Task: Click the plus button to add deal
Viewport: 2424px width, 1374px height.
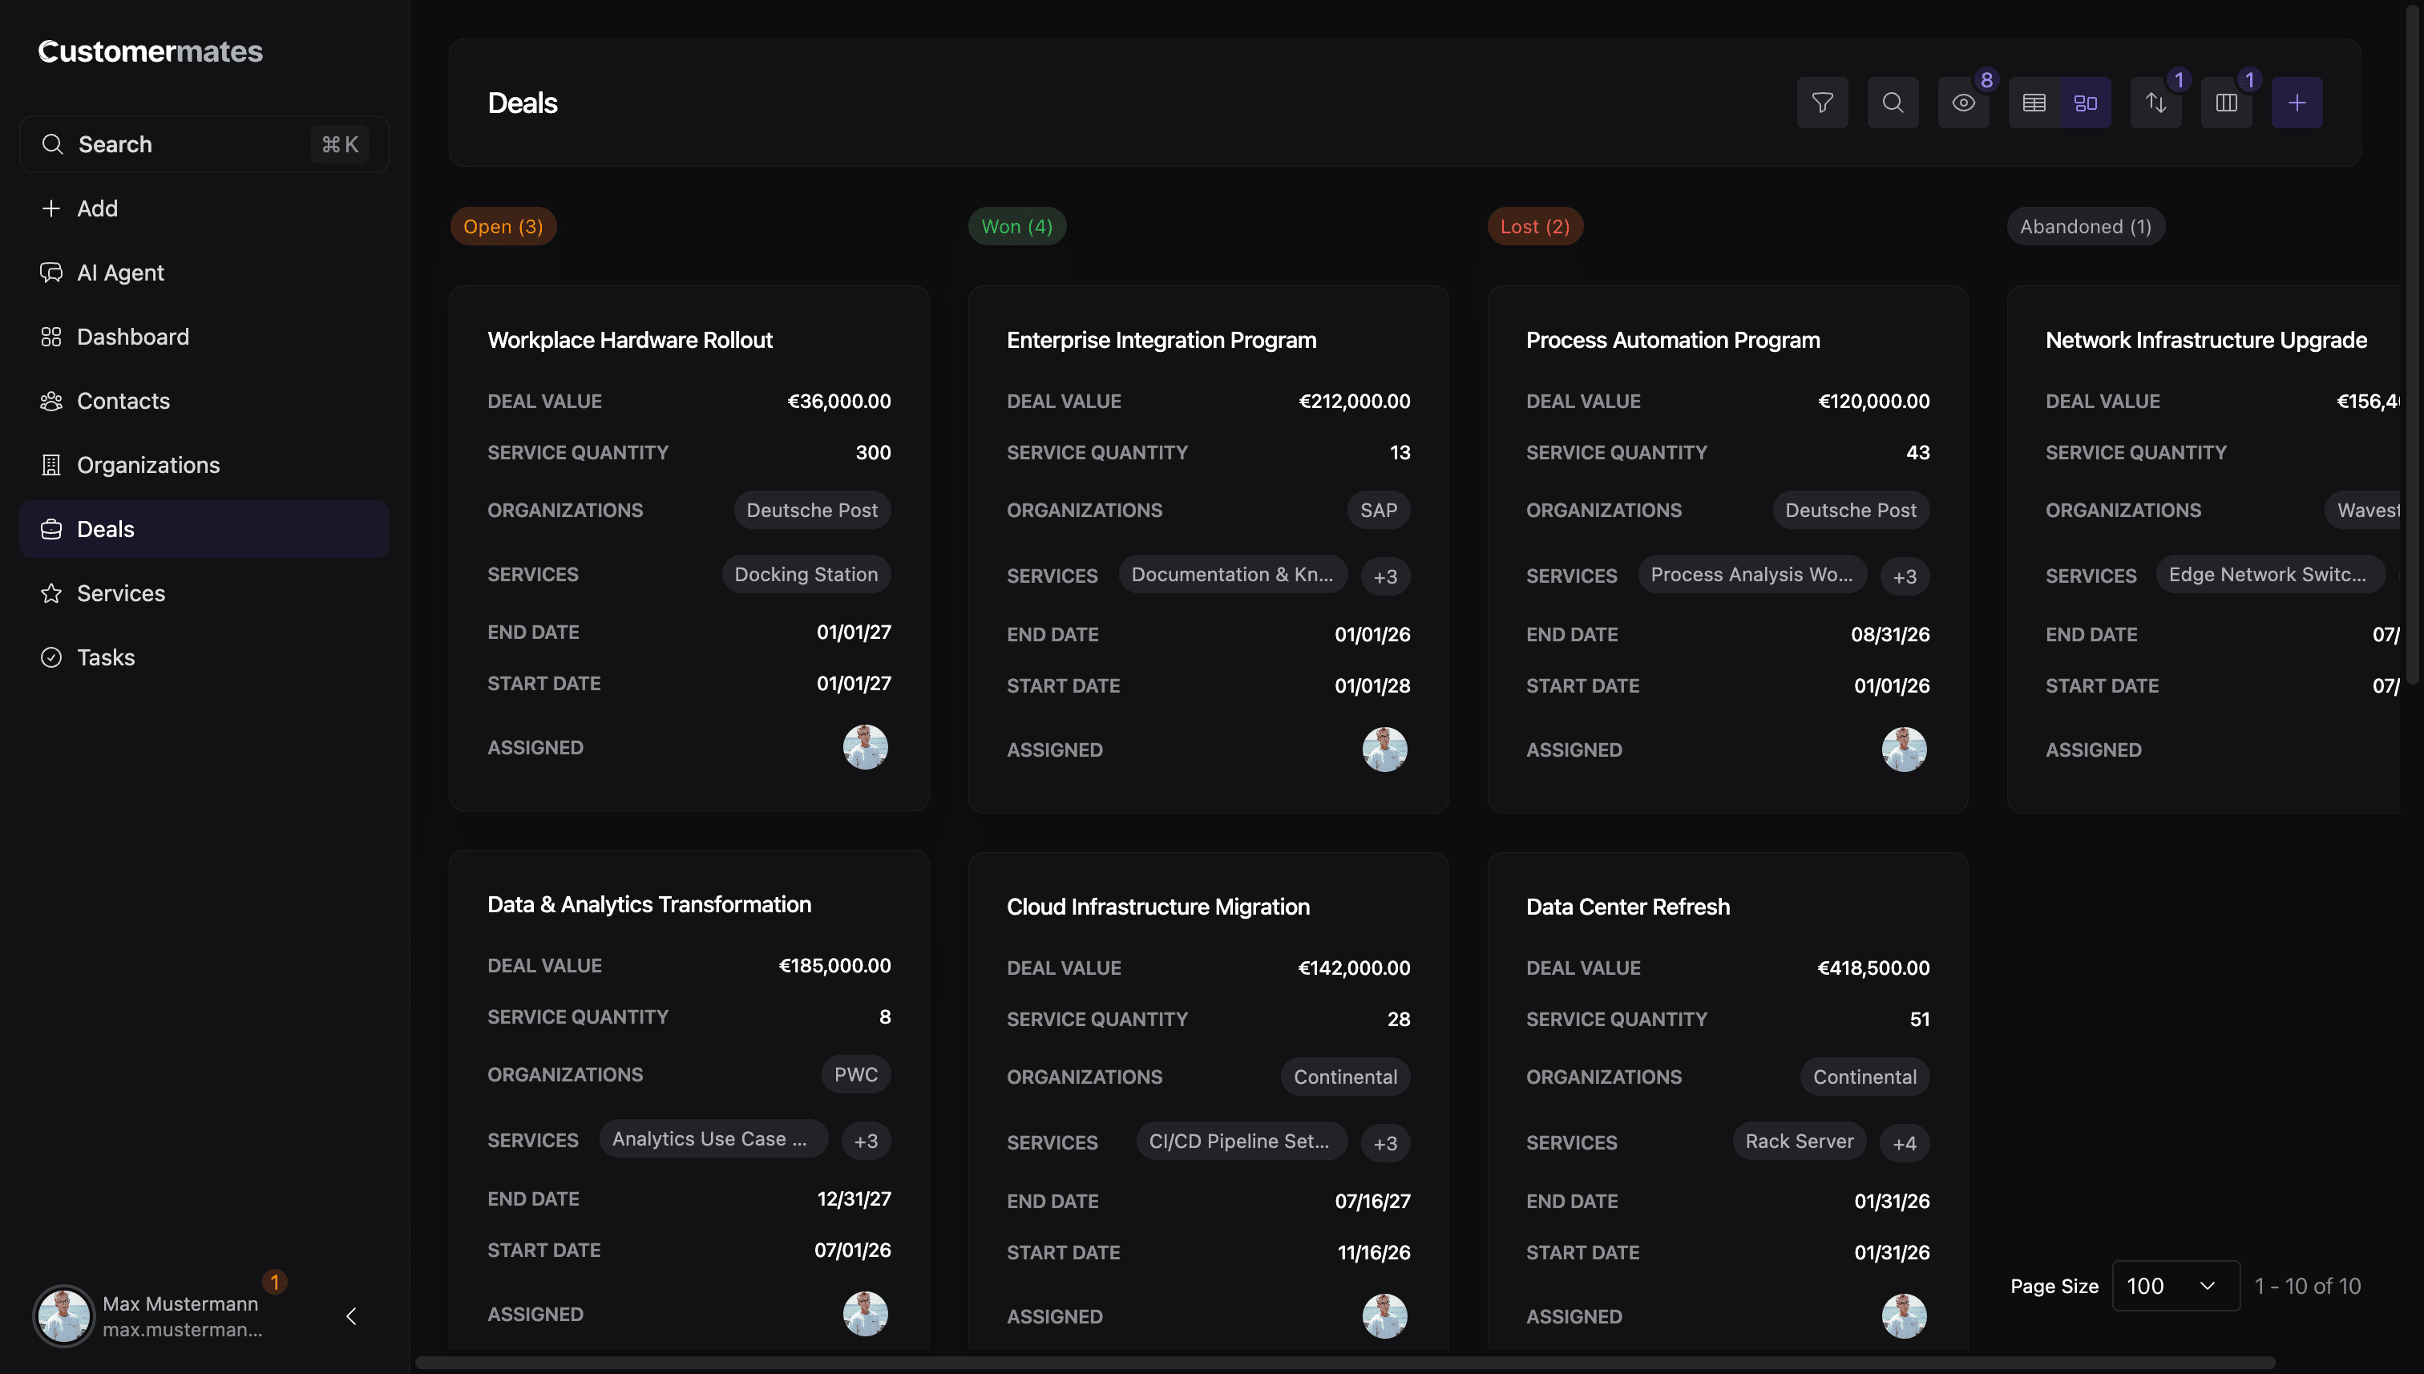Action: coord(2297,103)
